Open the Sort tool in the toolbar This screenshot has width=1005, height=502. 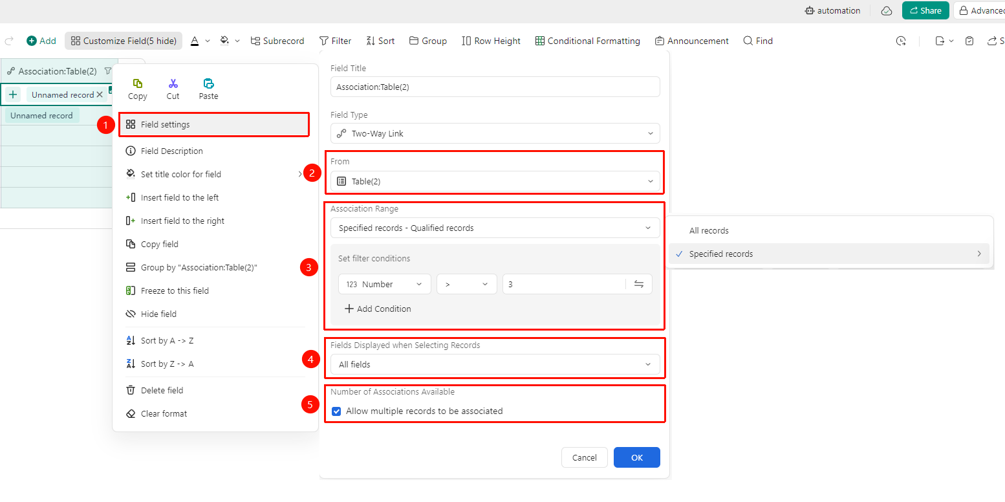[x=380, y=41]
